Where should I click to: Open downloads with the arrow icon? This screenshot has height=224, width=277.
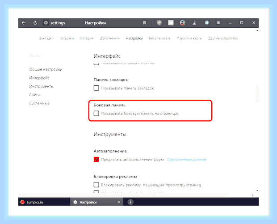[x=194, y=23]
